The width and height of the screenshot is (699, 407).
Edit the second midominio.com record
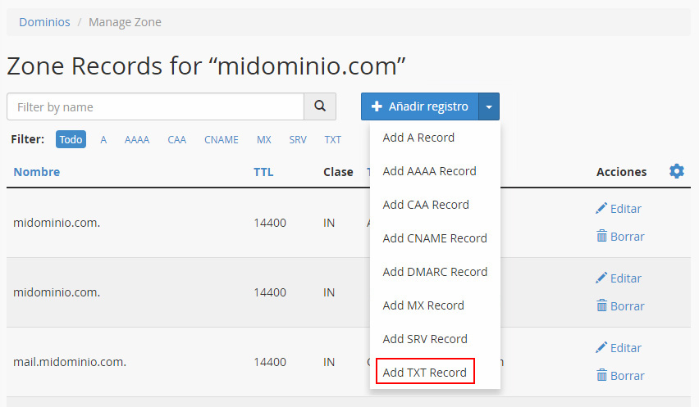point(619,278)
